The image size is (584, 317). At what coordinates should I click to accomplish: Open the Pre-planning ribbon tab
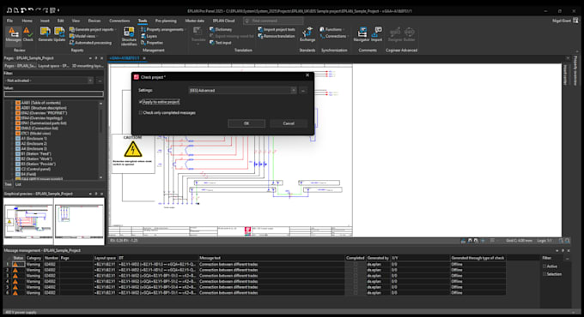tap(166, 21)
